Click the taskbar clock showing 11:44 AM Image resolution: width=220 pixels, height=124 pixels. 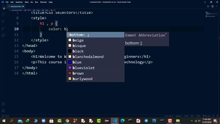point(207,121)
